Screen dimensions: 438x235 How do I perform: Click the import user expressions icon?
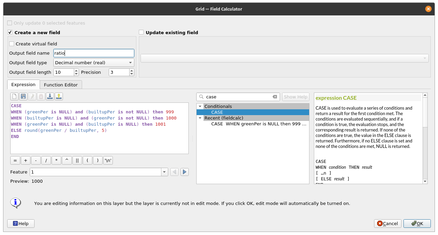[x=50, y=97]
